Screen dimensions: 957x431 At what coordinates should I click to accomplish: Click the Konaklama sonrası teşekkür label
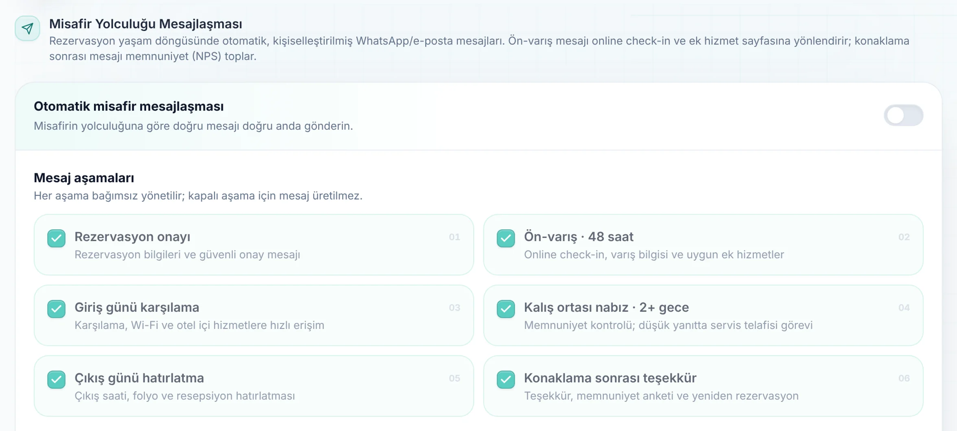(610, 379)
